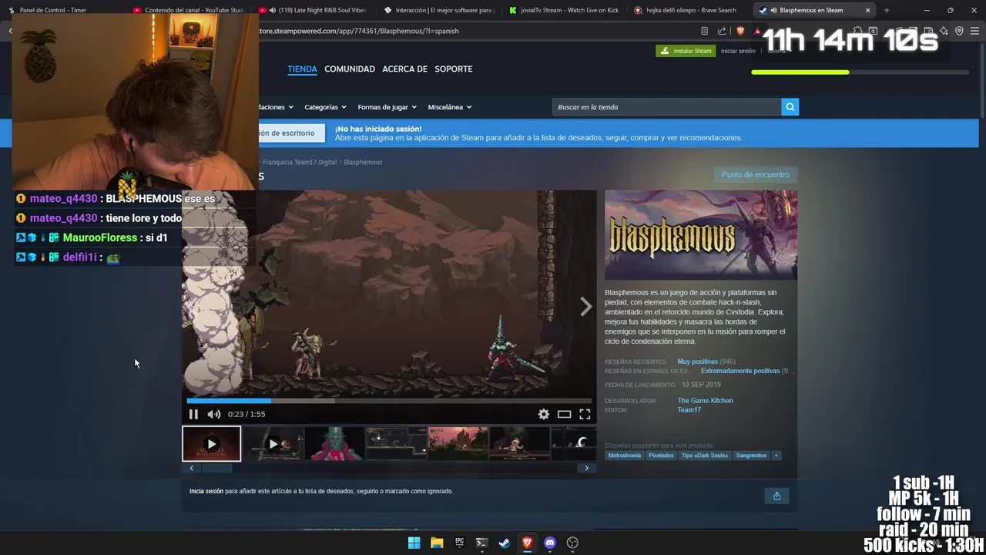
Task: Click the Sangrientos tag
Action: pyautogui.click(x=751, y=456)
